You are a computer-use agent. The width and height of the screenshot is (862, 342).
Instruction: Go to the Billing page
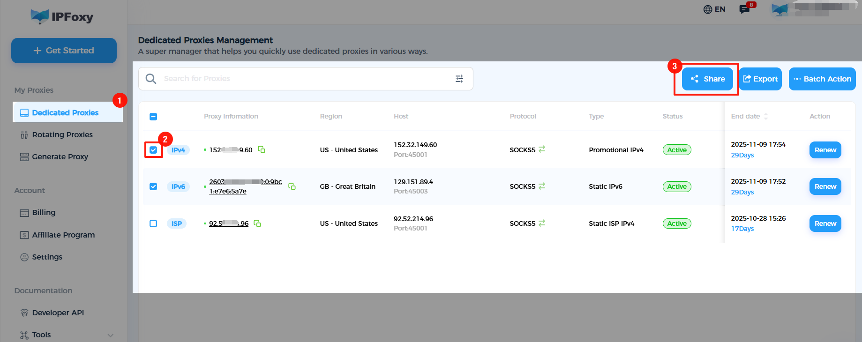44,213
